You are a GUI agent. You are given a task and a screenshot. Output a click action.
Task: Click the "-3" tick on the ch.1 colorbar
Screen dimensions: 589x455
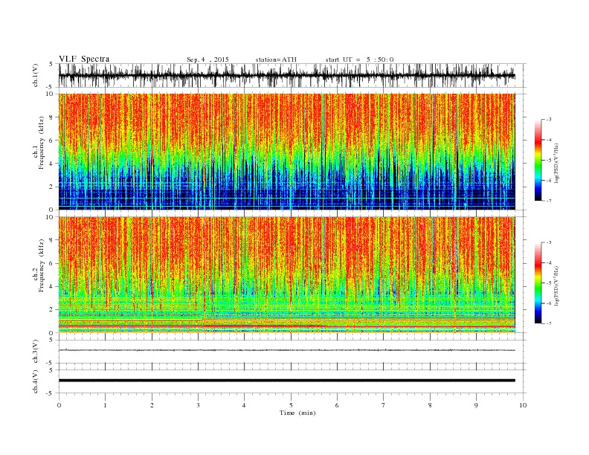click(x=548, y=120)
